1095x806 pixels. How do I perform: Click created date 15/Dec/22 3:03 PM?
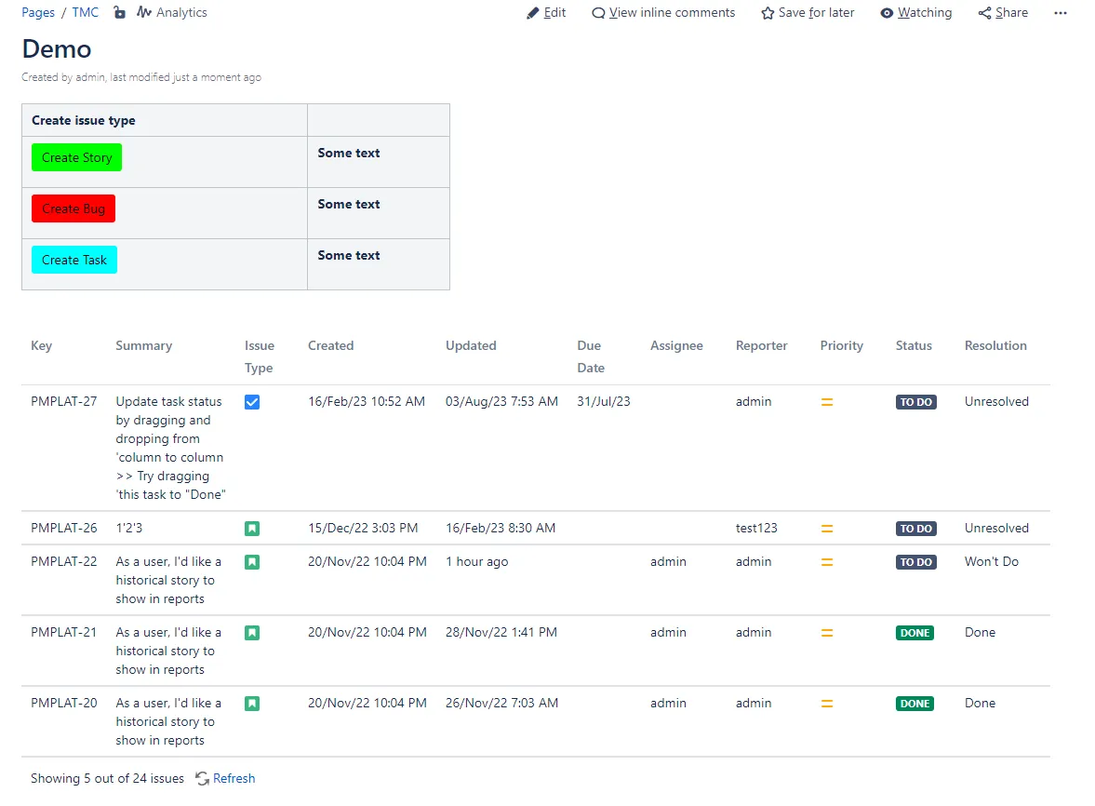click(x=363, y=528)
